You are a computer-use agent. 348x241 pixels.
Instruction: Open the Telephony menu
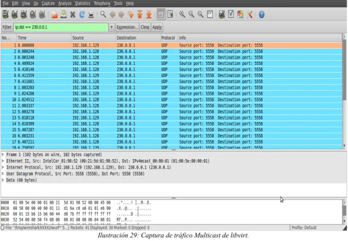tap(102, 3)
